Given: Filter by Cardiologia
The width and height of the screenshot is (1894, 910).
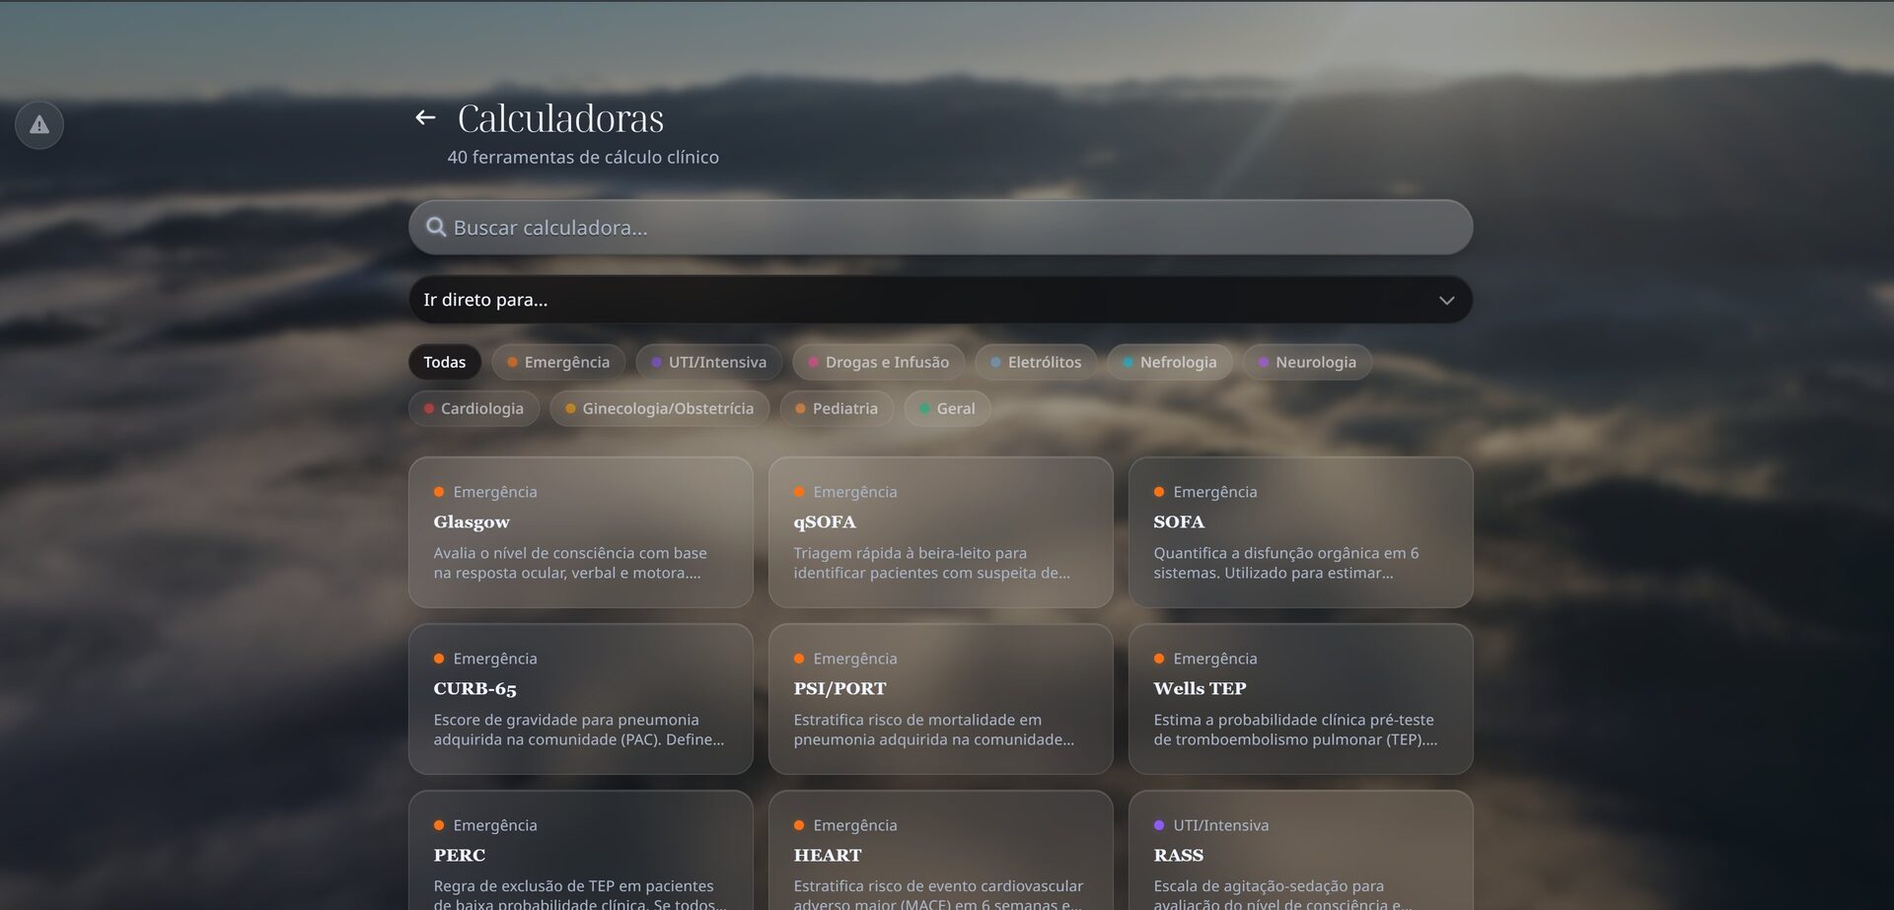Looking at the screenshot, I should 473,408.
